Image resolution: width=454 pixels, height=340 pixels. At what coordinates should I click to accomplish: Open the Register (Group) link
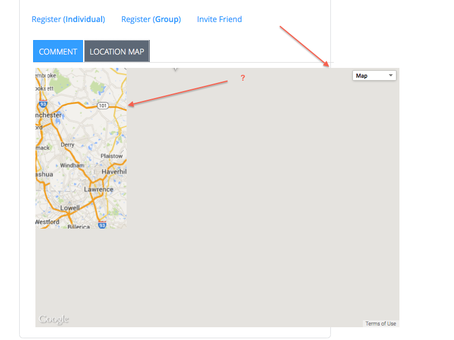tap(151, 19)
